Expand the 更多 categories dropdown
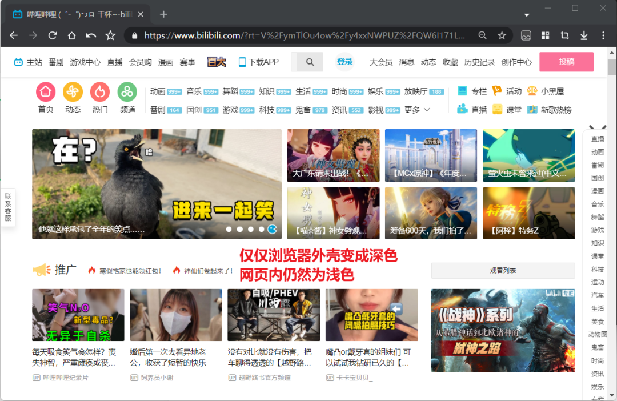The image size is (617, 401). pyautogui.click(x=417, y=110)
